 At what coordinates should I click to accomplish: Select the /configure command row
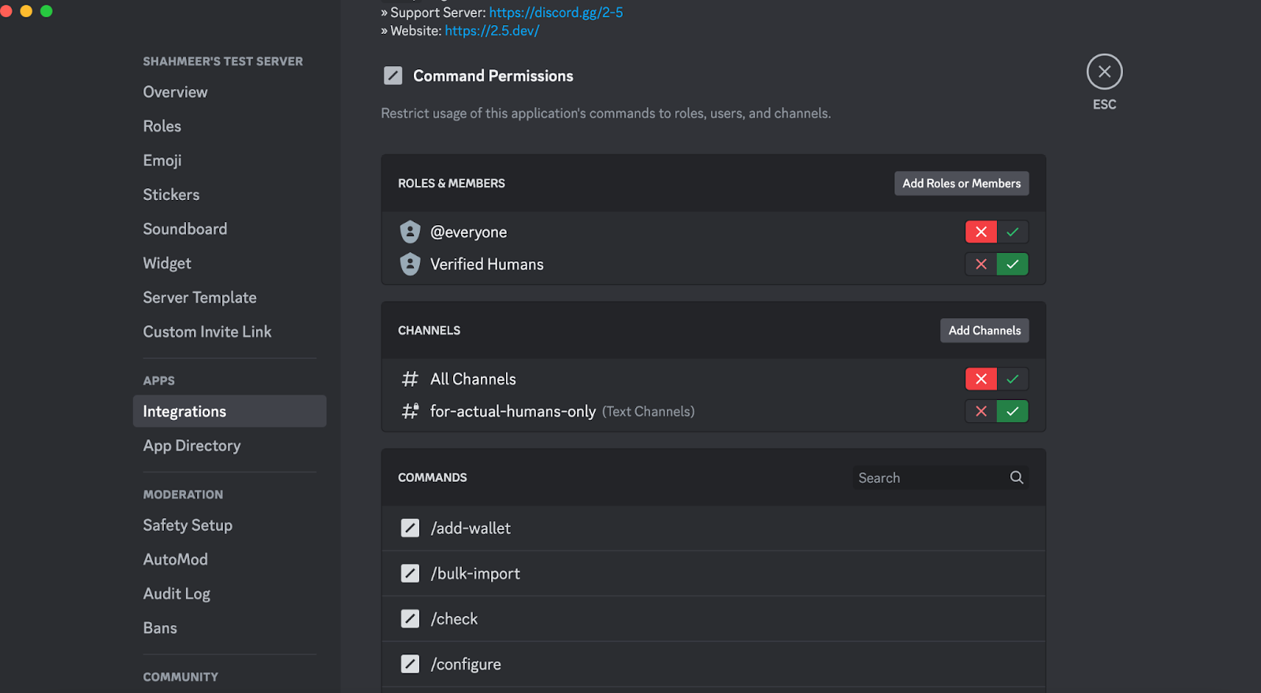pyautogui.click(x=713, y=664)
